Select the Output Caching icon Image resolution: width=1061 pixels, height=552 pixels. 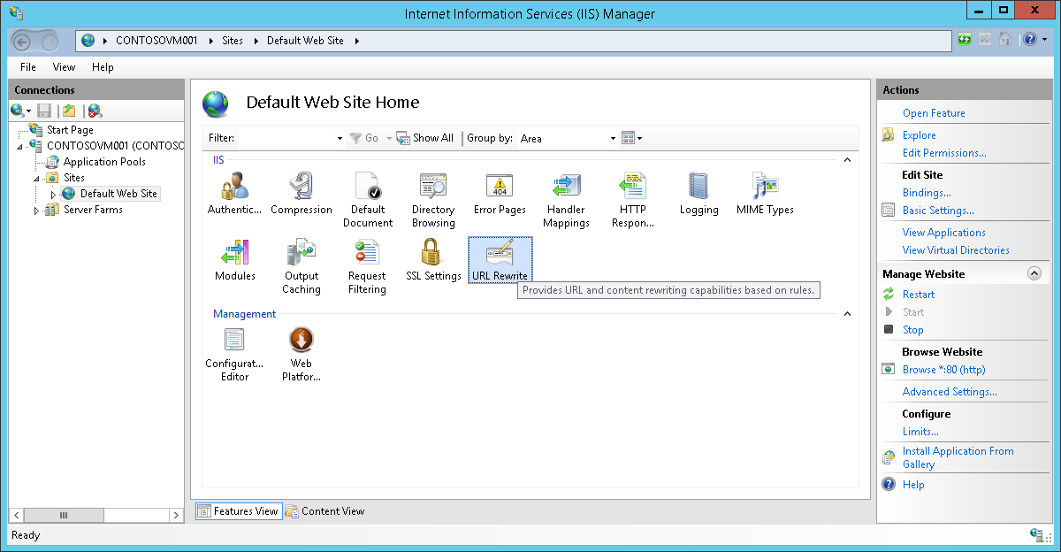(302, 266)
